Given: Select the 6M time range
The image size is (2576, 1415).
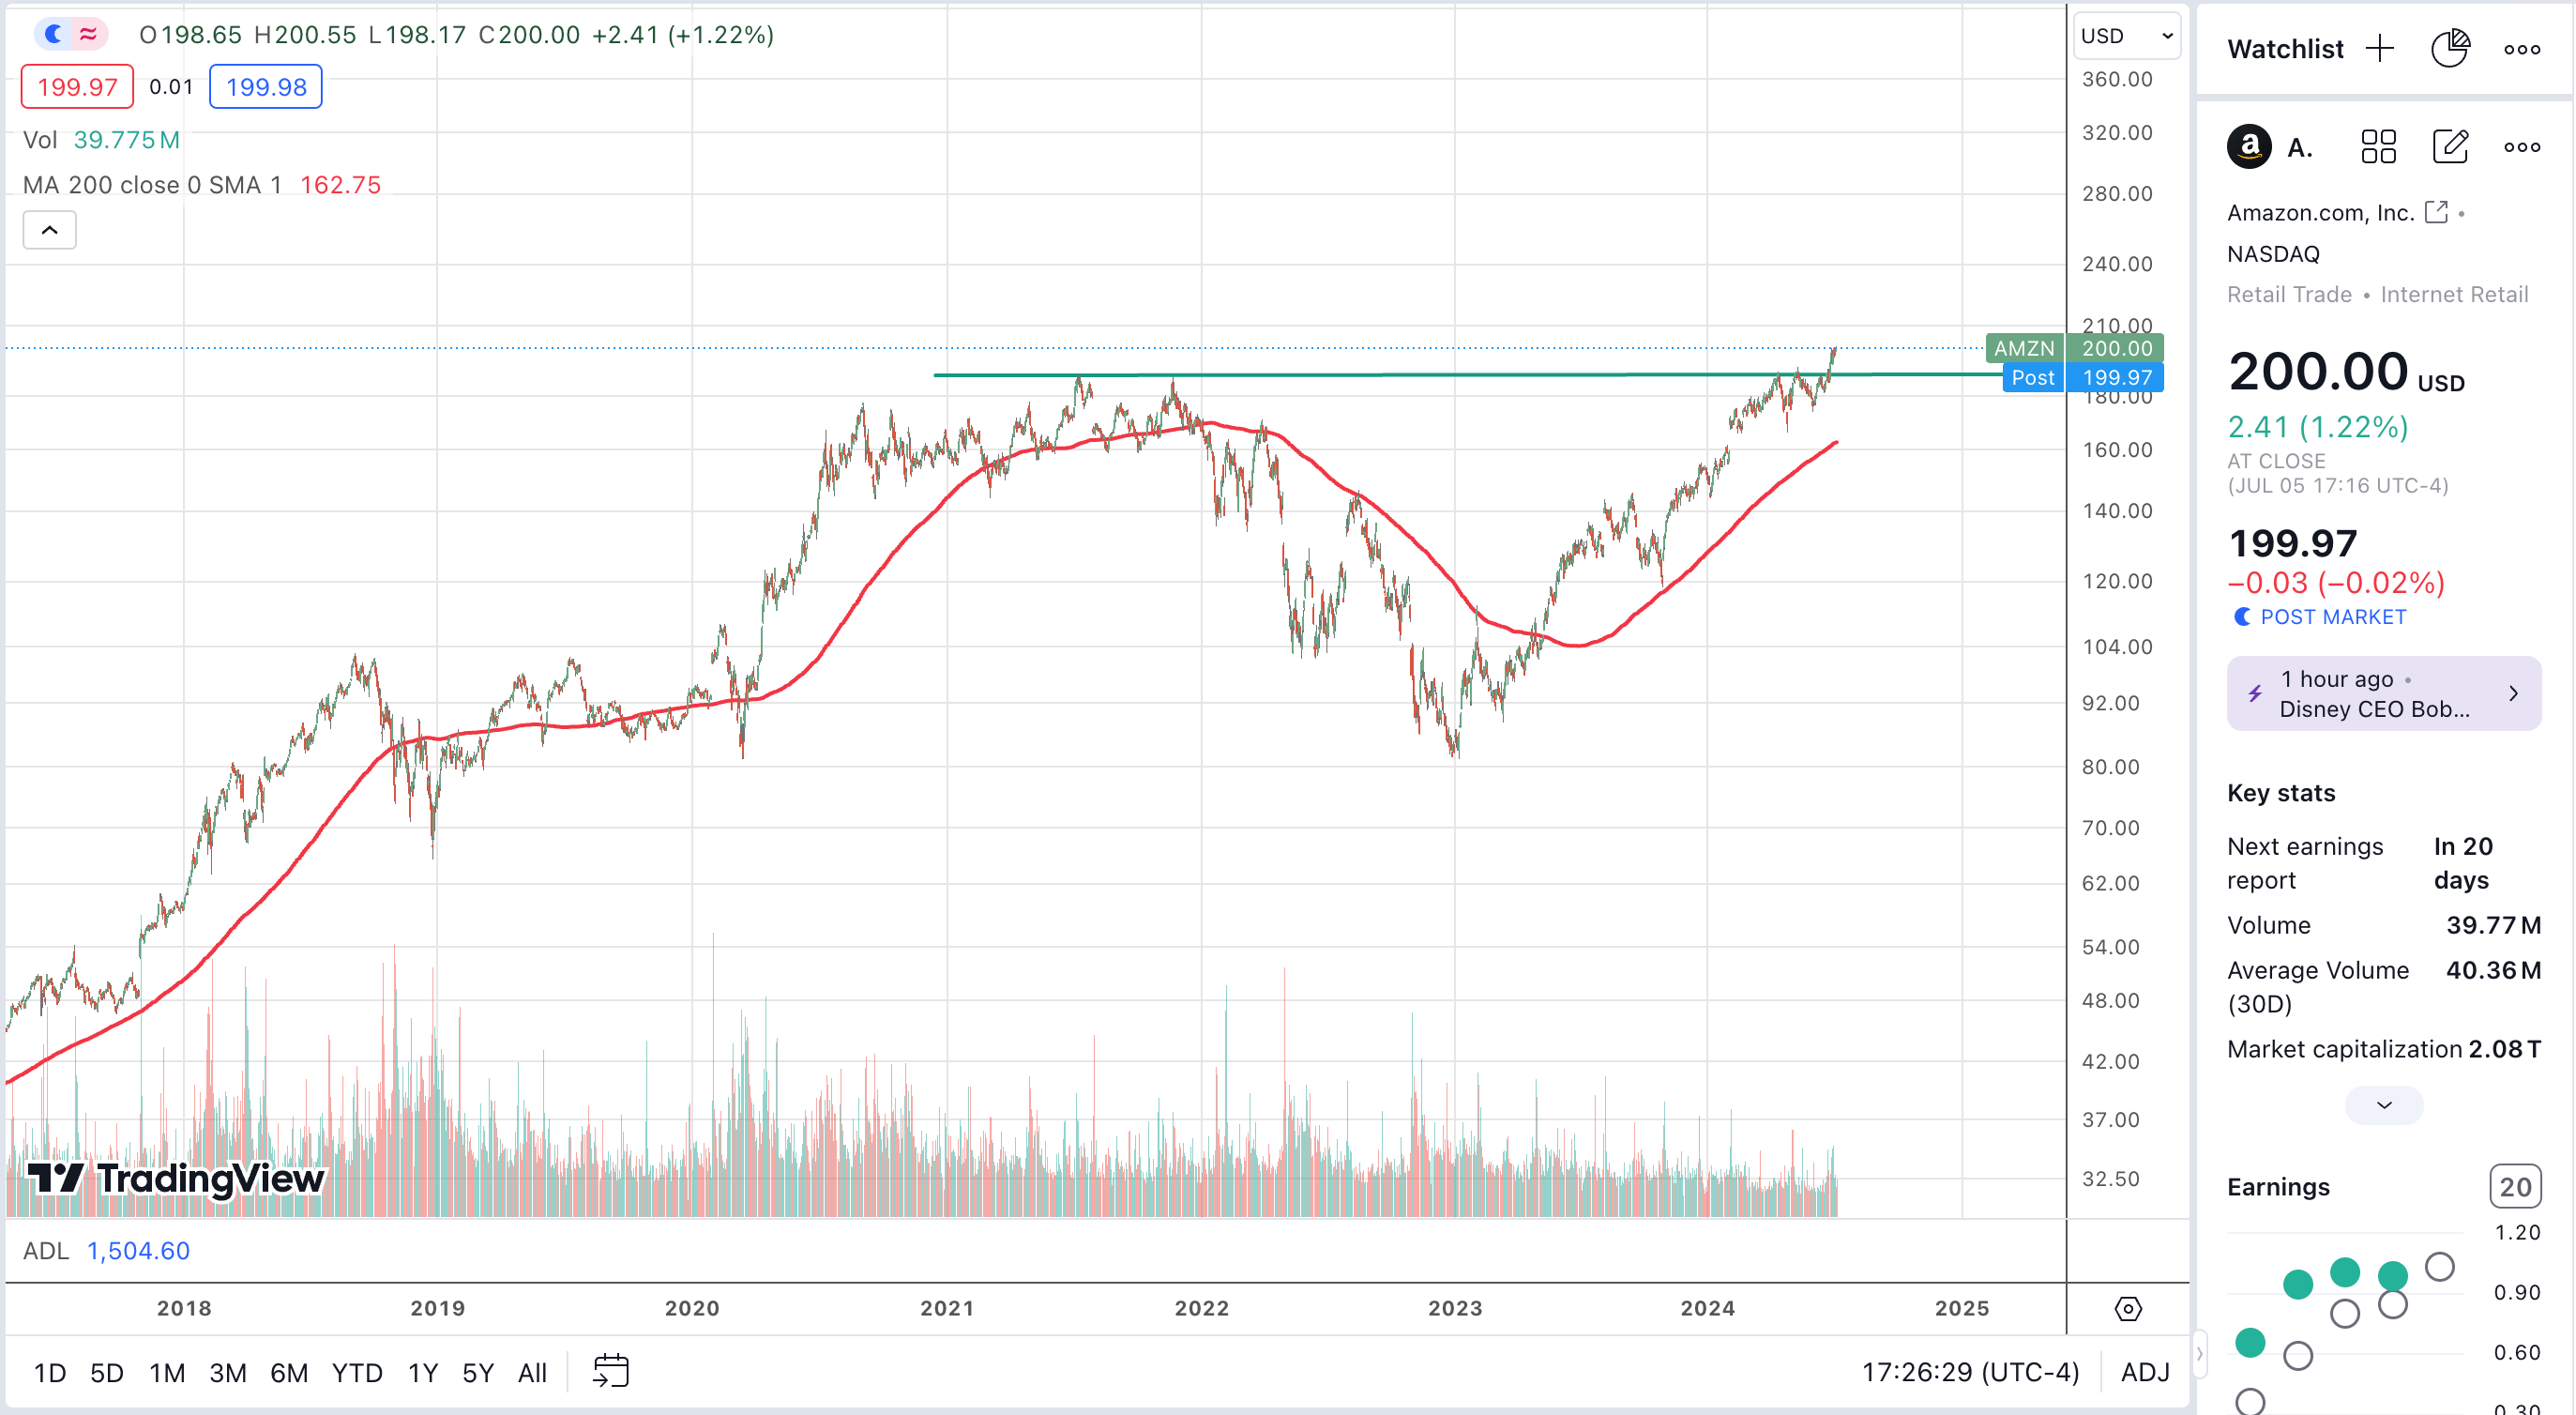Looking at the screenshot, I should click(x=289, y=1372).
